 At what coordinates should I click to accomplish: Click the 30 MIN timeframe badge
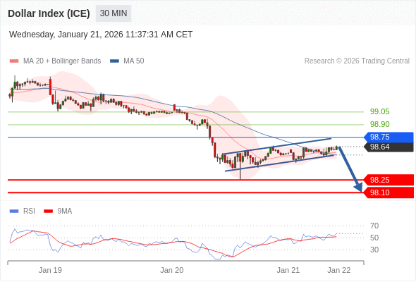point(114,13)
